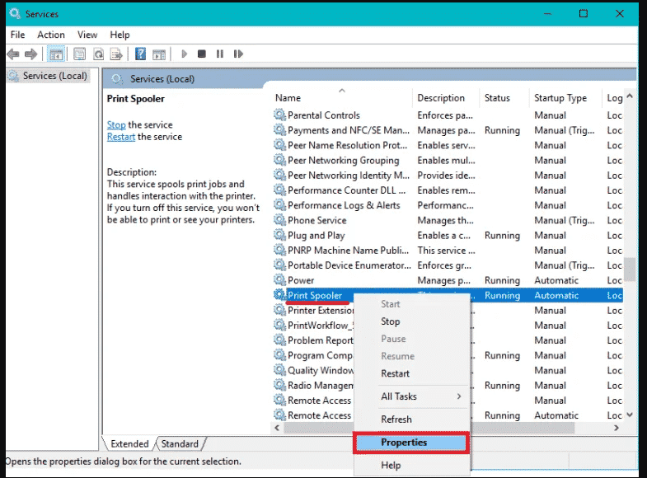Choose Stop in the context menu

click(x=391, y=321)
